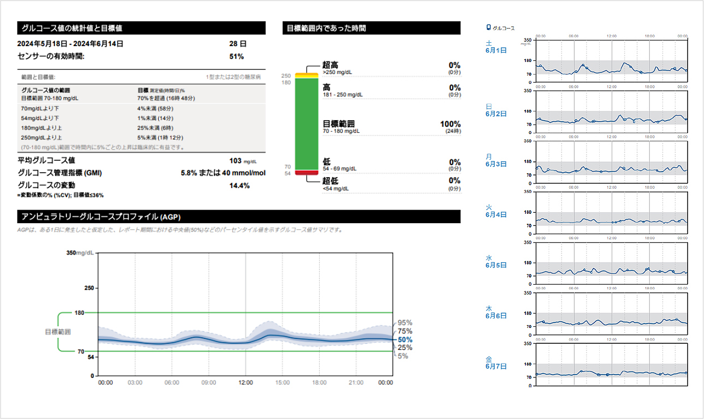Click the 250mg/dLより上 row label
The image size is (704, 419).
(x=42, y=138)
